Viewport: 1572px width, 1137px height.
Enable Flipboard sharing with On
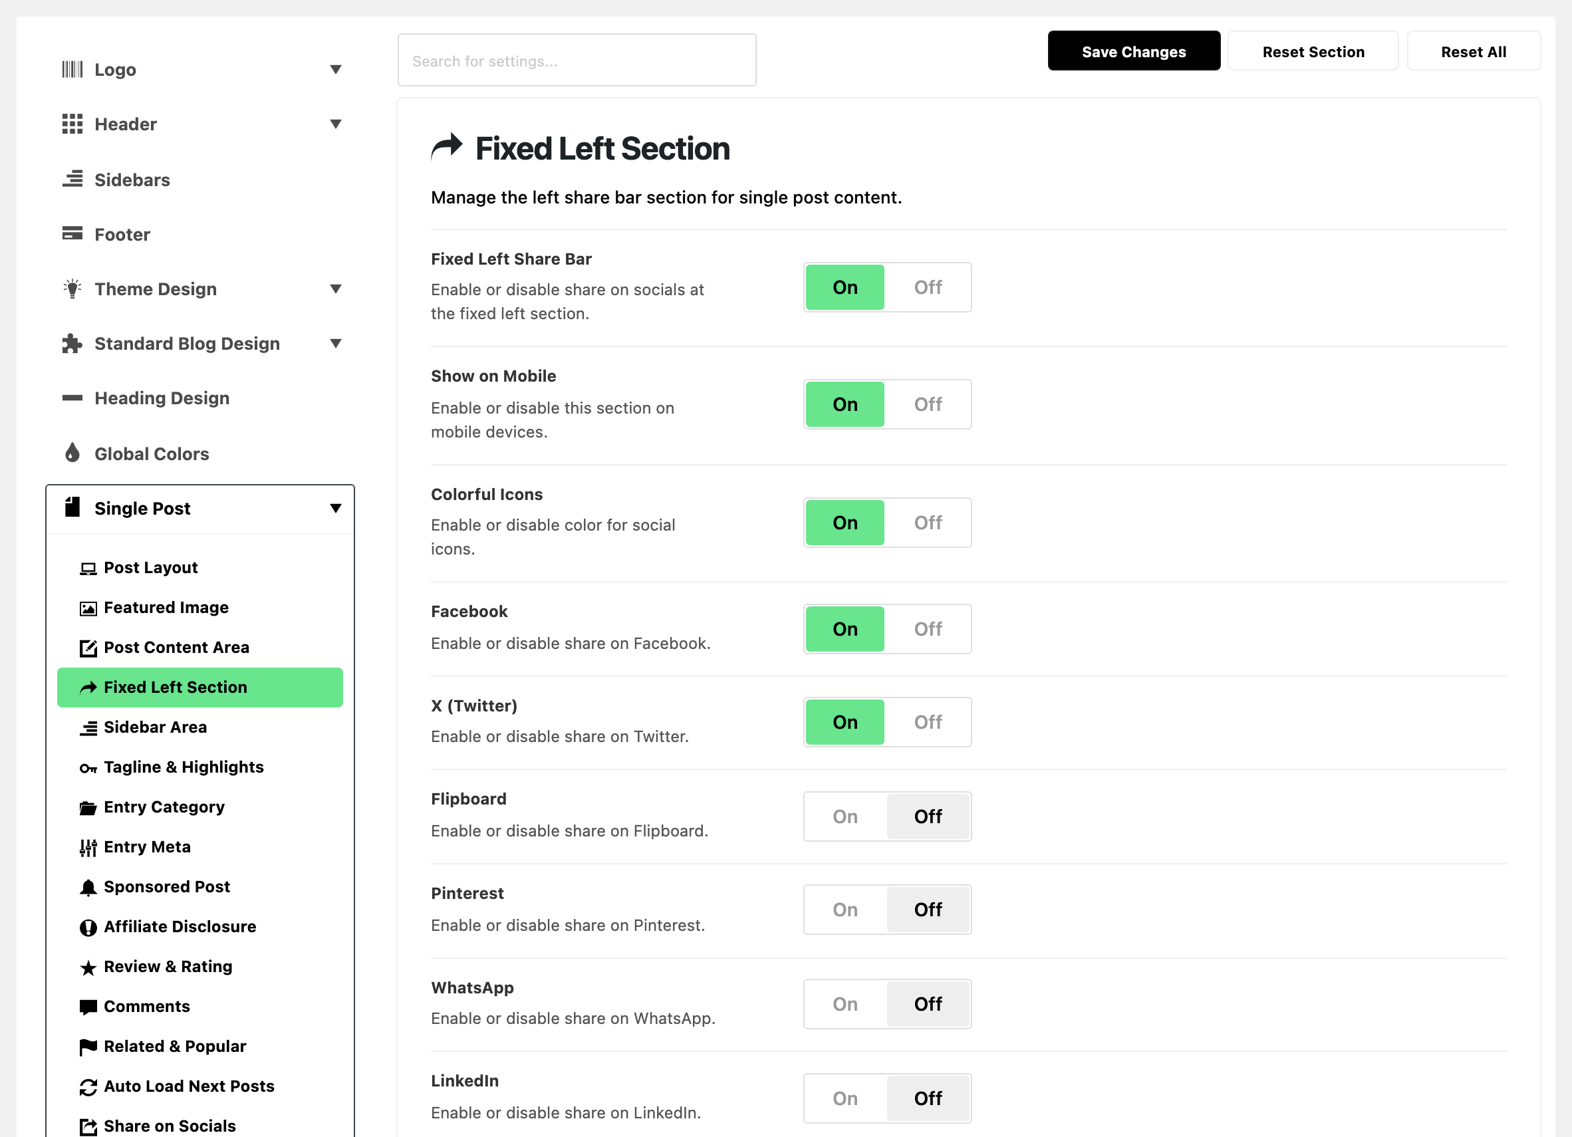pyautogui.click(x=845, y=817)
